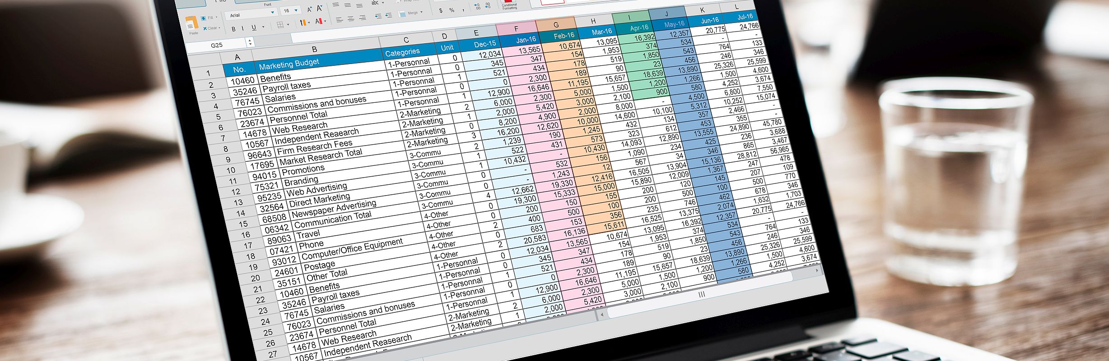Click the increase indent icon
The image size is (1109, 361).
(388, 15)
